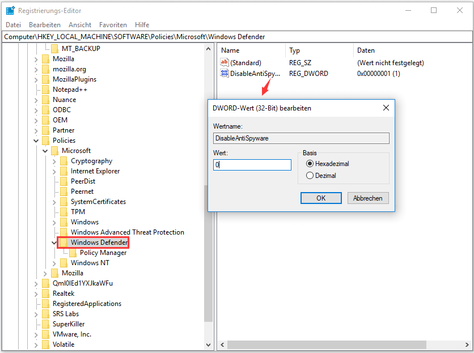Close the DWORD-Wert bearbeiten dialog
This screenshot has height=353, width=474.
pyautogui.click(x=386, y=108)
